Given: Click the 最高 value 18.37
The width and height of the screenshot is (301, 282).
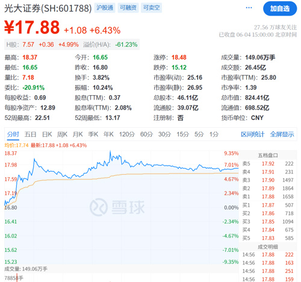Looking at the screenshot, I should pyautogui.click(x=29, y=57).
